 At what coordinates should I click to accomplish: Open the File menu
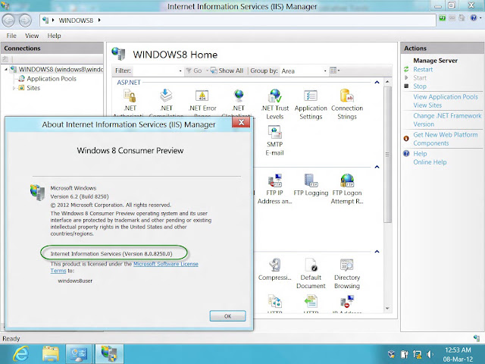coord(11,36)
